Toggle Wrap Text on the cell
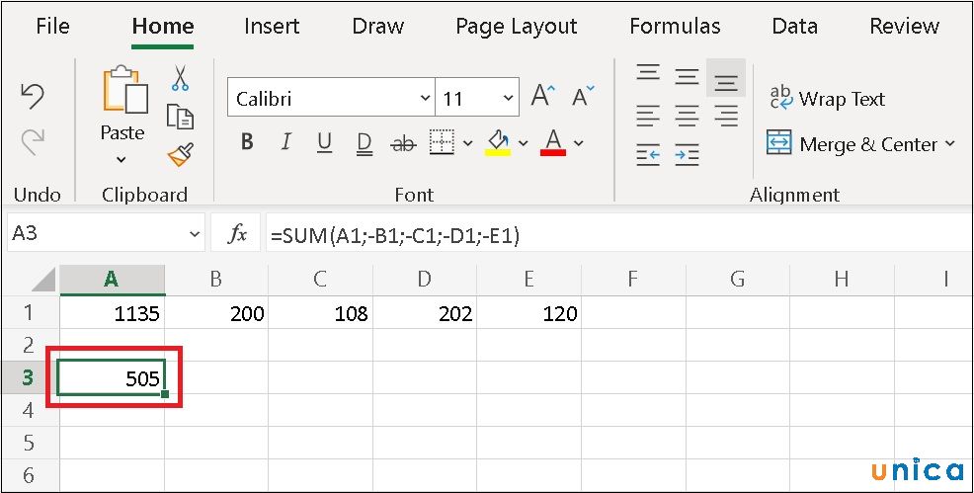Viewport: 974px width, 493px height. 827,99
